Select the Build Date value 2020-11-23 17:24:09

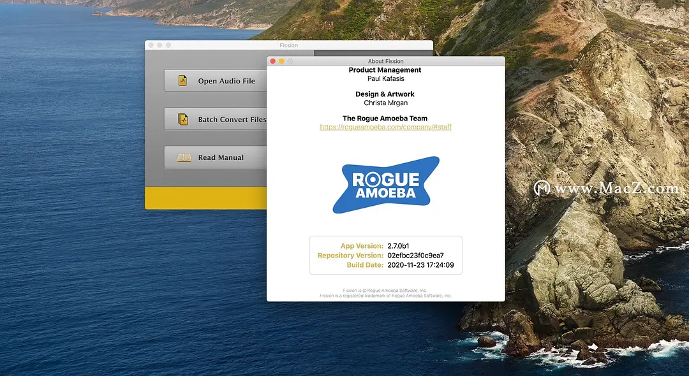(x=420, y=265)
